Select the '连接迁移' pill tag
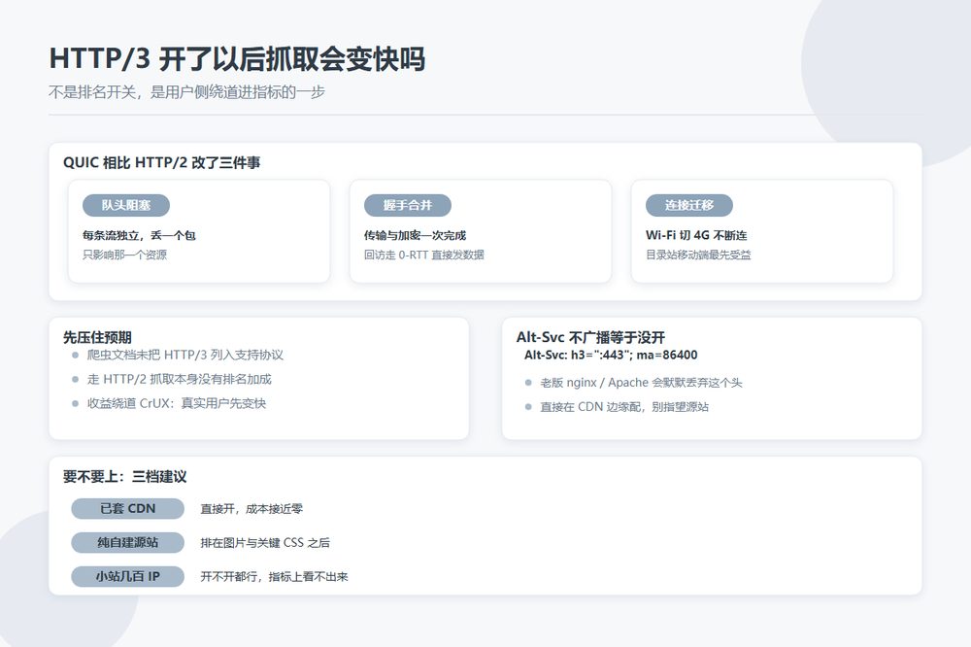Image resolution: width=971 pixels, height=647 pixels. (689, 205)
